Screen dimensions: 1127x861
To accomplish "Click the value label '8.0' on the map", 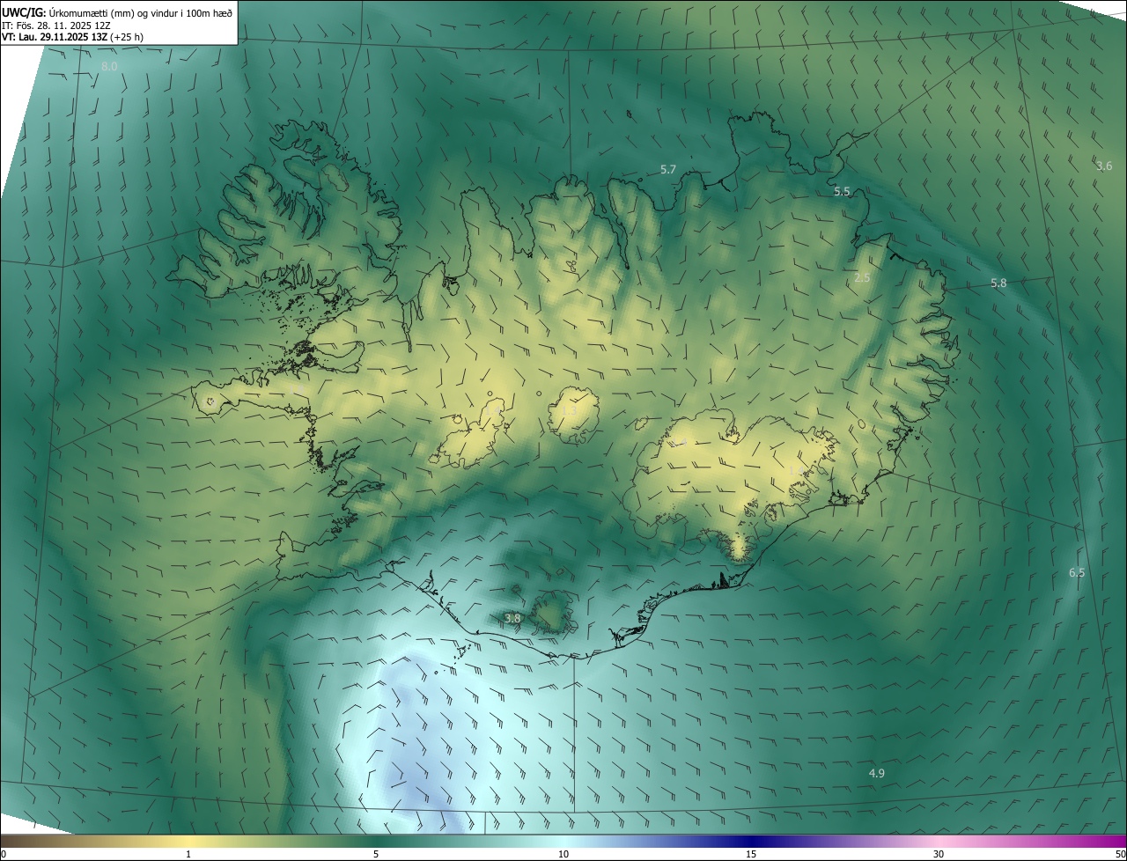I will click(109, 67).
